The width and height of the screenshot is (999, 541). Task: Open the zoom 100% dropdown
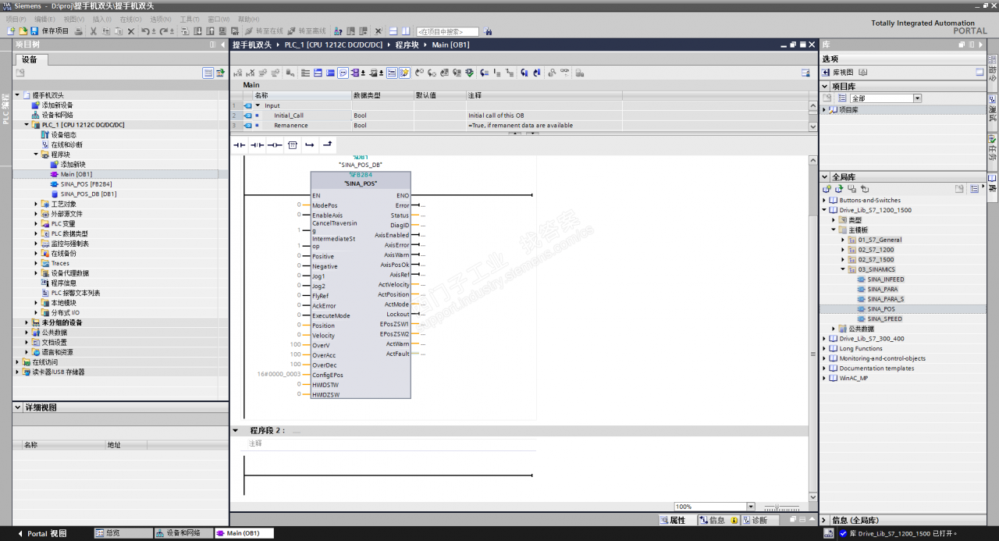751,507
